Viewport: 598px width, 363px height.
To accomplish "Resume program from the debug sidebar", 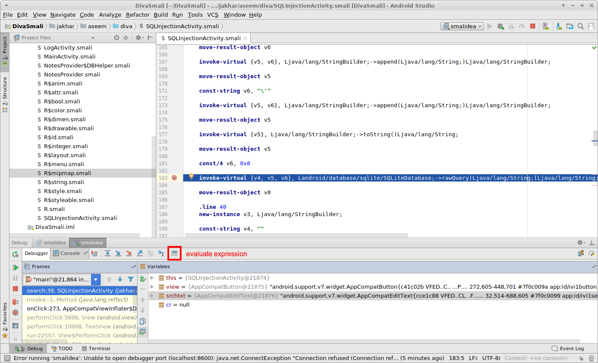I will click(x=15, y=267).
